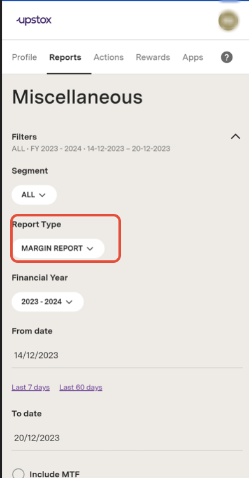The image size is (249, 478).
Task: Click the From date field 14/12/2023
Action: pos(127,355)
